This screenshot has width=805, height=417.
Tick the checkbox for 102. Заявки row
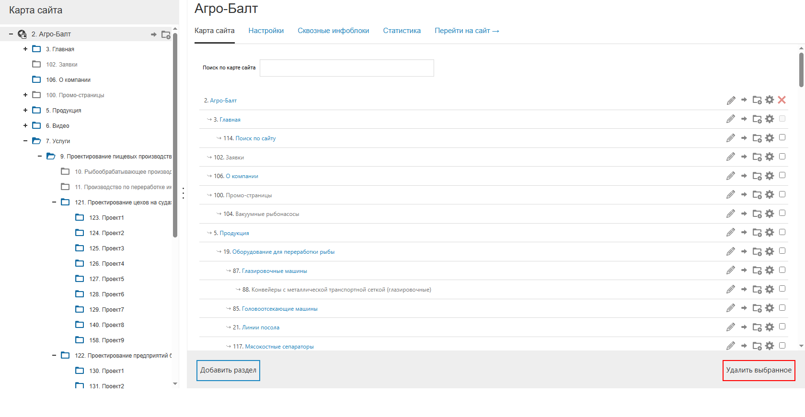click(782, 157)
